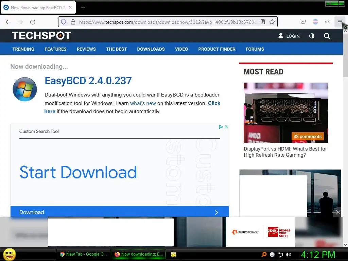Go back to the previous page

point(8,22)
